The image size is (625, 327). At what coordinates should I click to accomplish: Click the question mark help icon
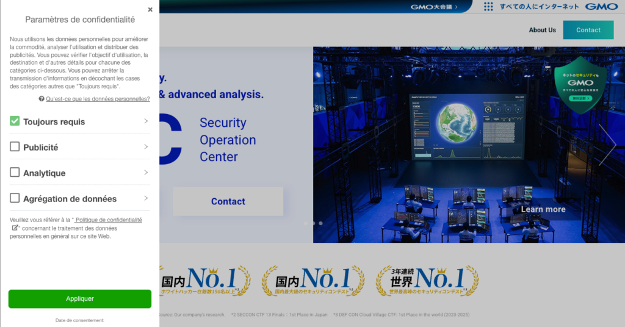(42, 99)
